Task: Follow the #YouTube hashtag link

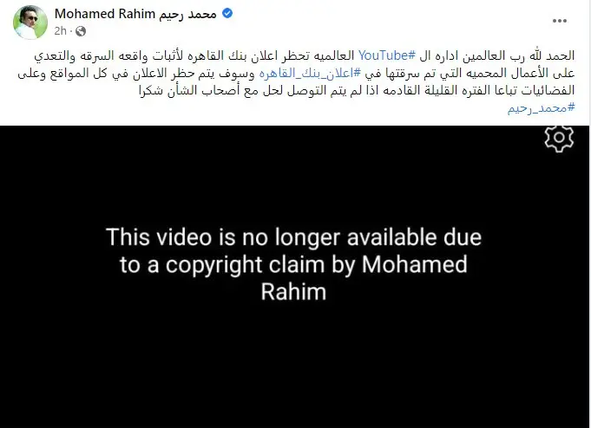Action: (387, 55)
